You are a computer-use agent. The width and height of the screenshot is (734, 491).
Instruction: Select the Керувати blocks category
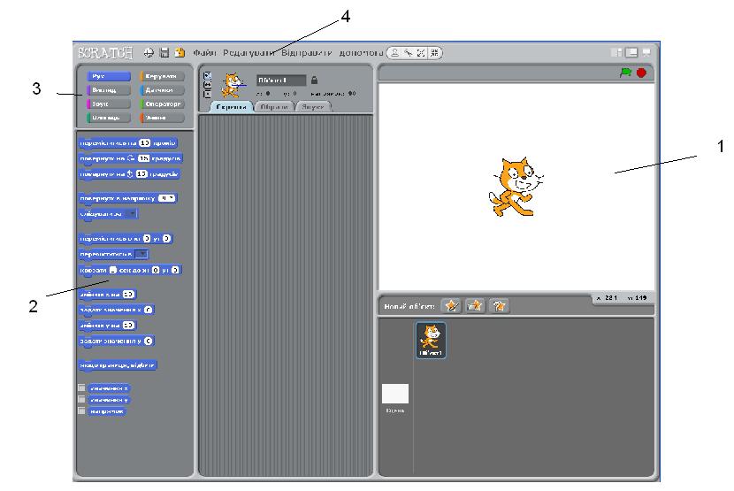162,76
